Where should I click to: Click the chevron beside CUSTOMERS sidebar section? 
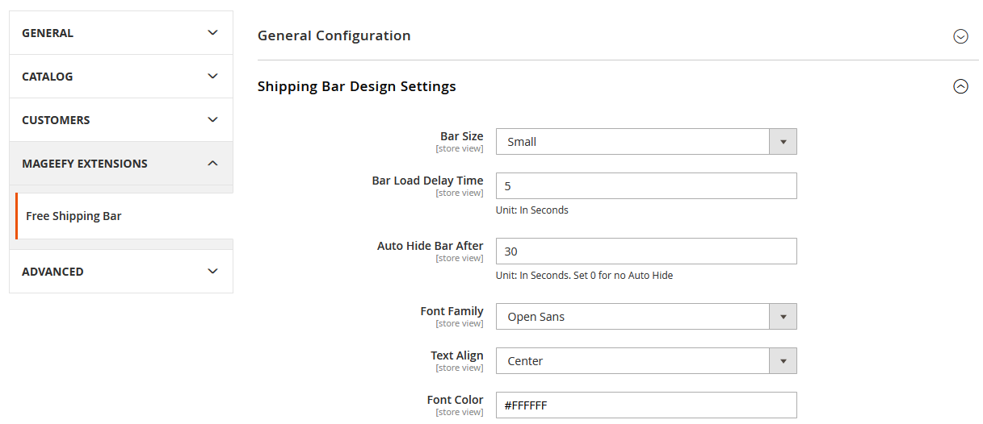[x=212, y=120]
